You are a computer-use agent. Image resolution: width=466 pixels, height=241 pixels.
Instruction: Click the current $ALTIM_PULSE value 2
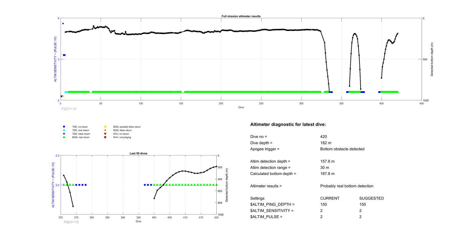321,217
